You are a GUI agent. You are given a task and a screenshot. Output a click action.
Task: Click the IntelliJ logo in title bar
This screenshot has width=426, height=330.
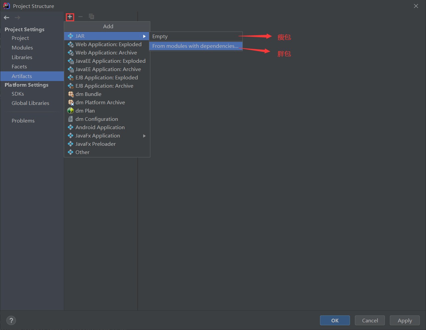click(x=6, y=6)
